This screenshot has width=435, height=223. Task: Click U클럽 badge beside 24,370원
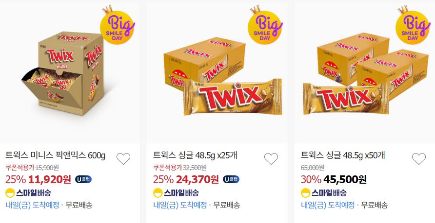(x=231, y=179)
